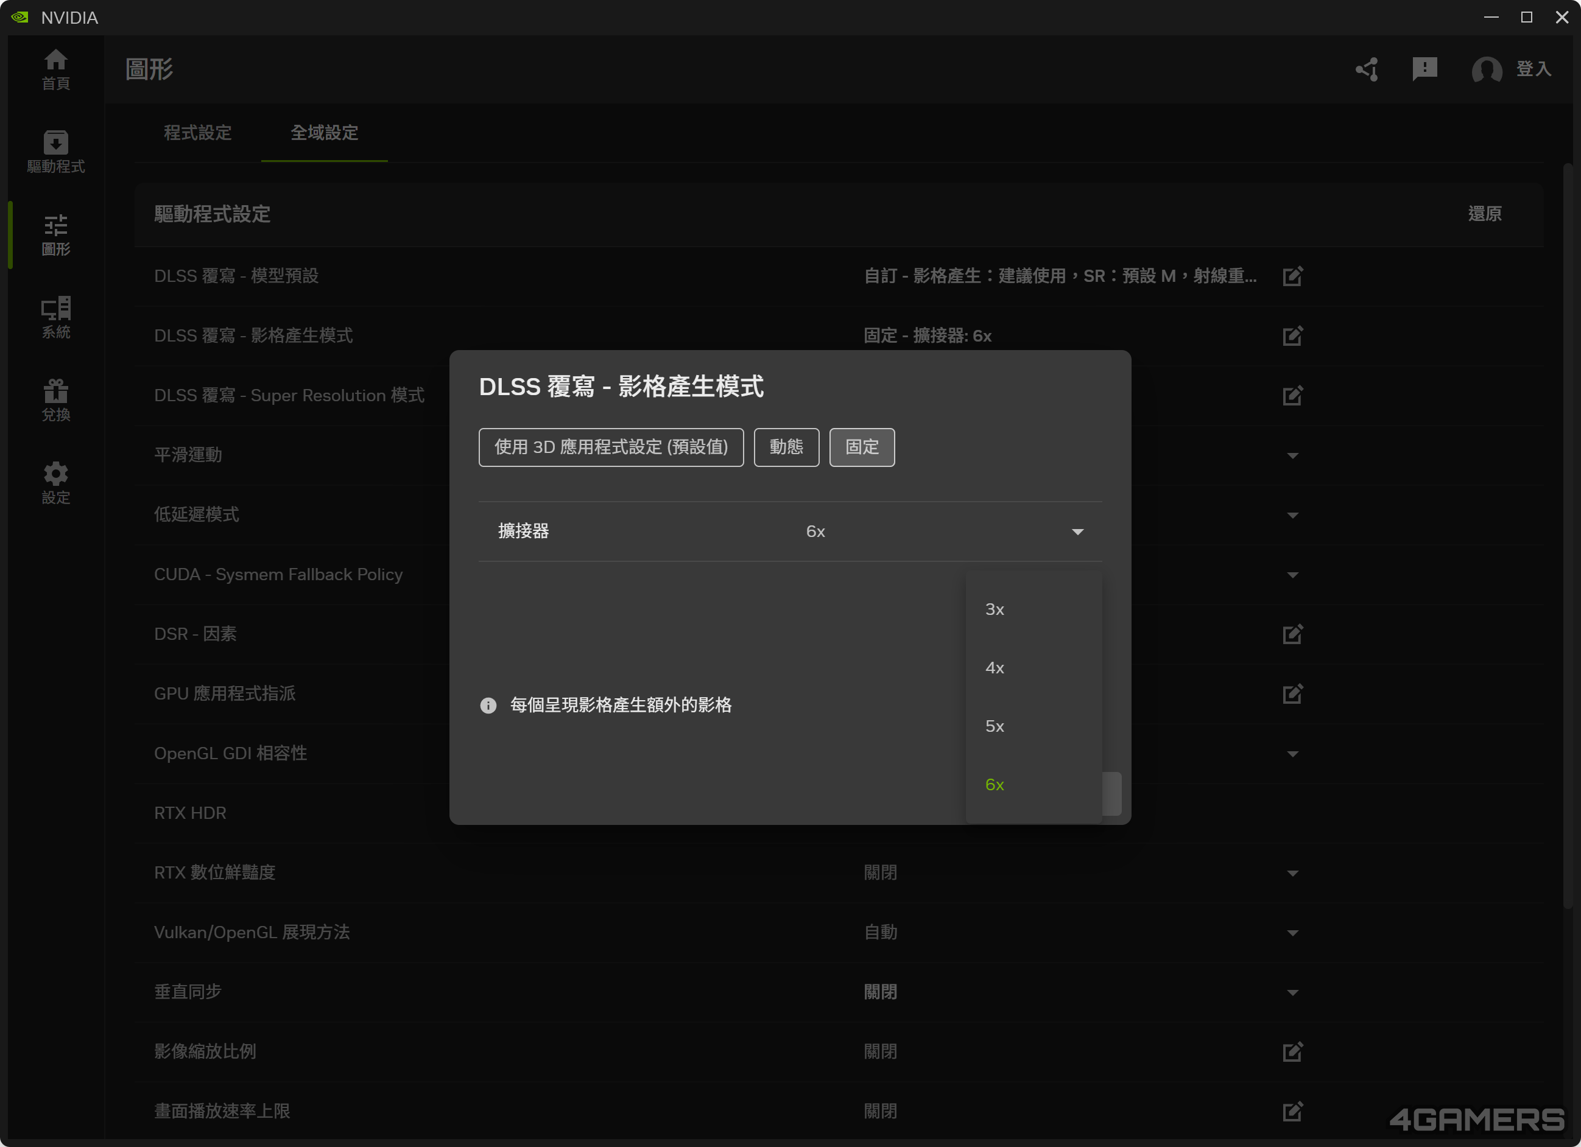
Task: Click the 自訂 - 影格產生 model preset value
Action: [1060, 276]
